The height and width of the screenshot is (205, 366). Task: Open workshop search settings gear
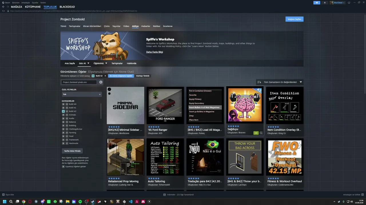coord(101,82)
